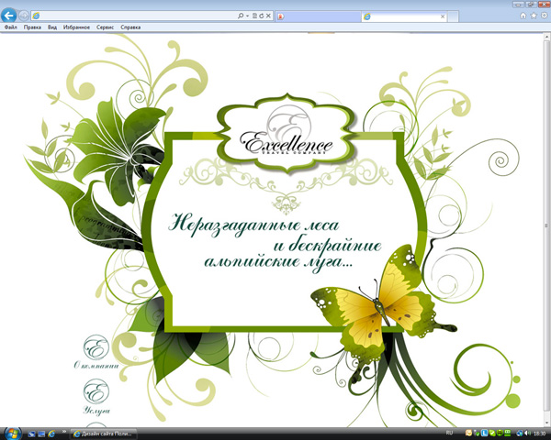Viewport: 551px width, 440px height.
Task: Click the E emblem above 'О компании'
Action: tap(96, 347)
